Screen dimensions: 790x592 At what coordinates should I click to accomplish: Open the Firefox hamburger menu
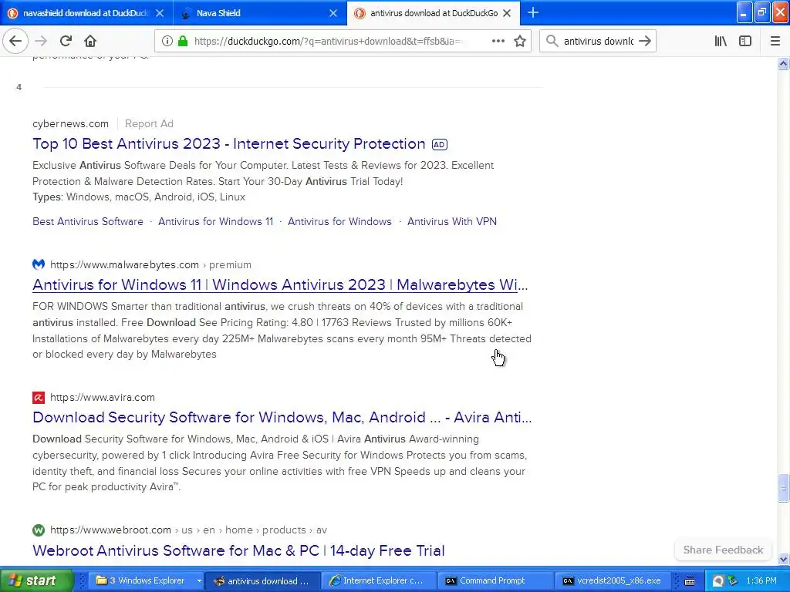point(775,41)
